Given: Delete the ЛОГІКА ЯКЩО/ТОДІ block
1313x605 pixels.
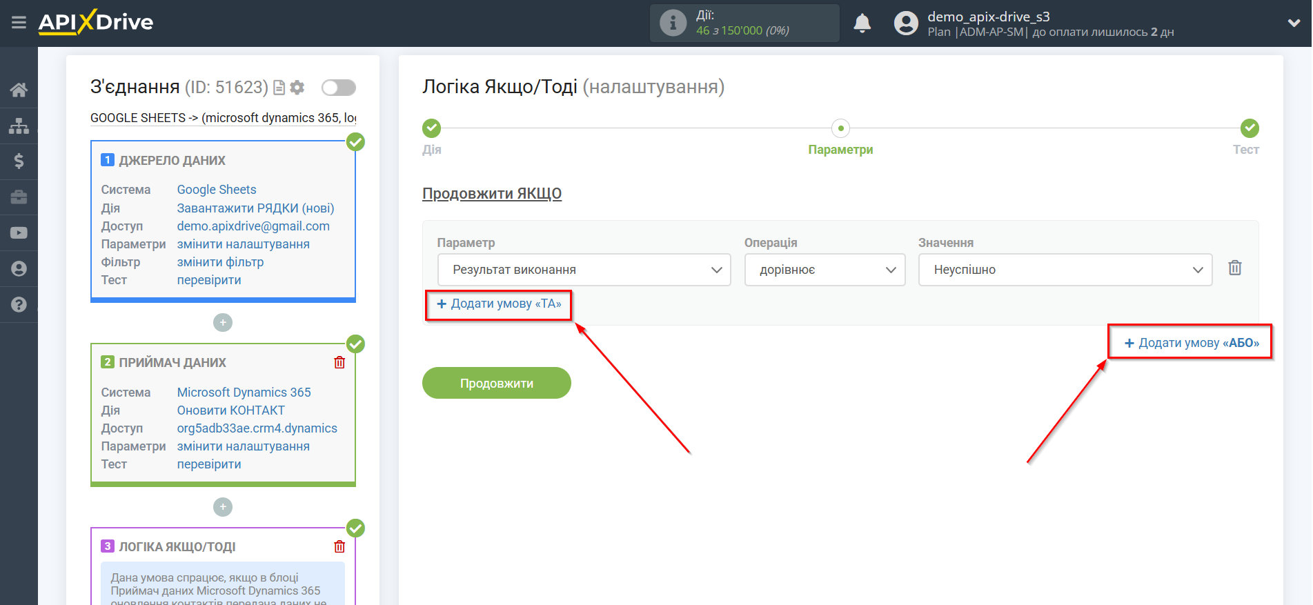Looking at the screenshot, I should tap(339, 546).
